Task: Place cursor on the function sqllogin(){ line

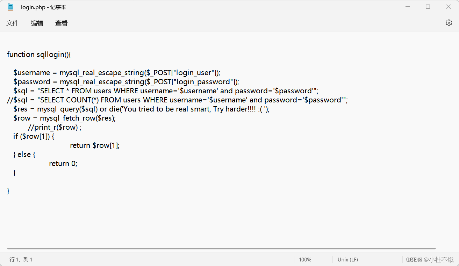Action: 38,54
